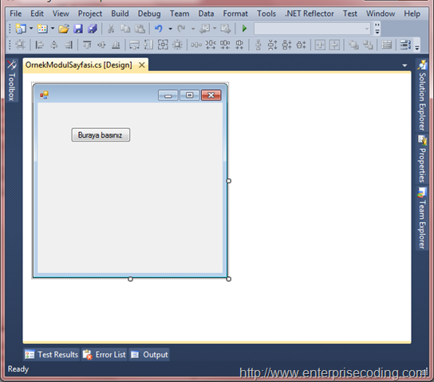Undo the last action with the blue arrow
The image size is (434, 382).
(x=159, y=29)
